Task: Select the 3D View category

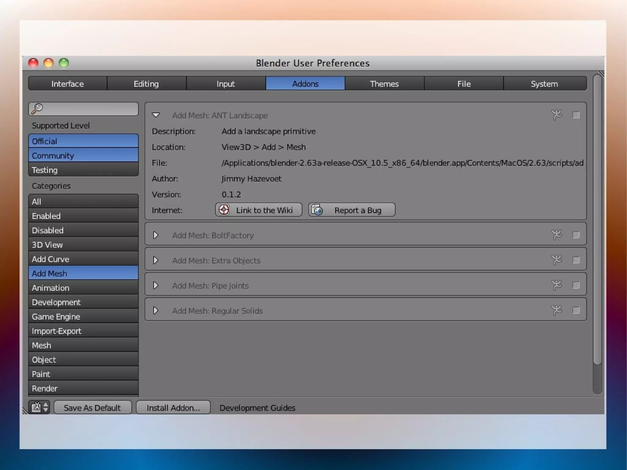Action: pyautogui.click(x=83, y=244)
